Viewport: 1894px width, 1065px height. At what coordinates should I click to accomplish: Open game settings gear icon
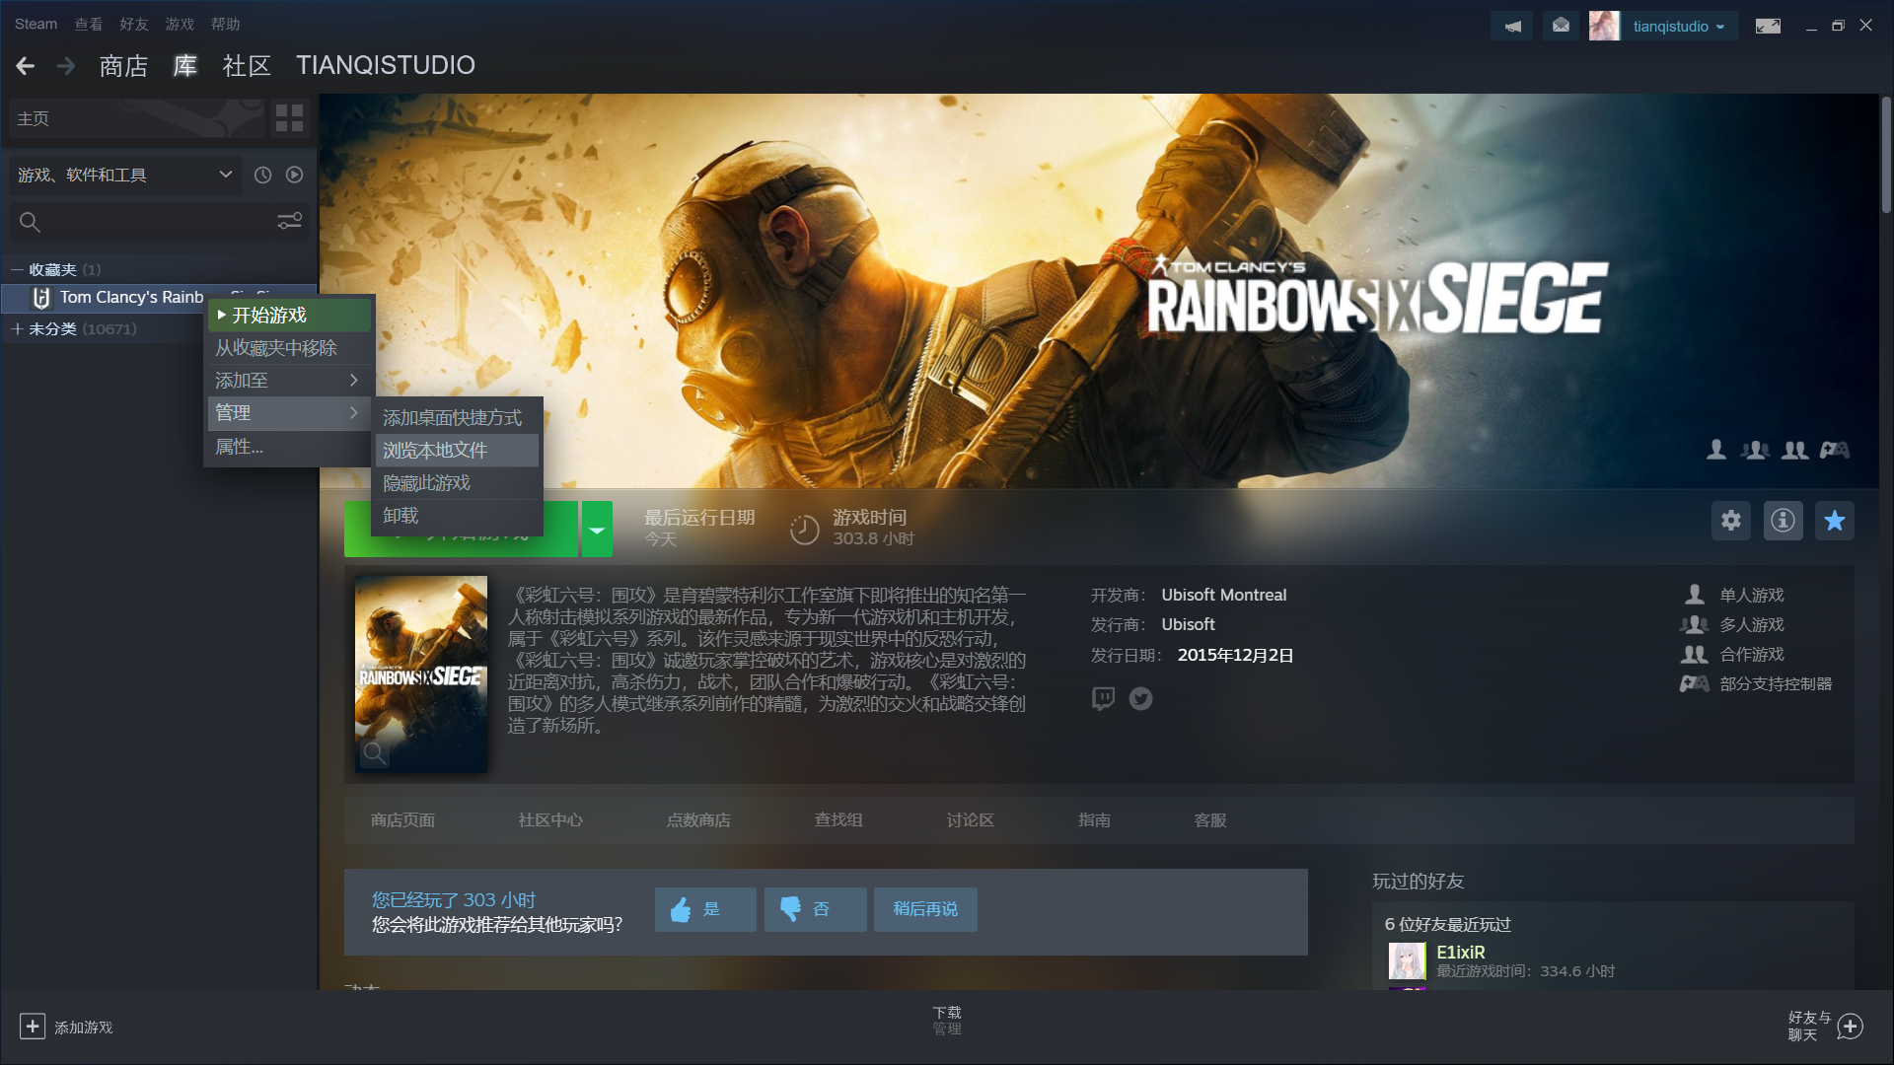pos(1731,521)
